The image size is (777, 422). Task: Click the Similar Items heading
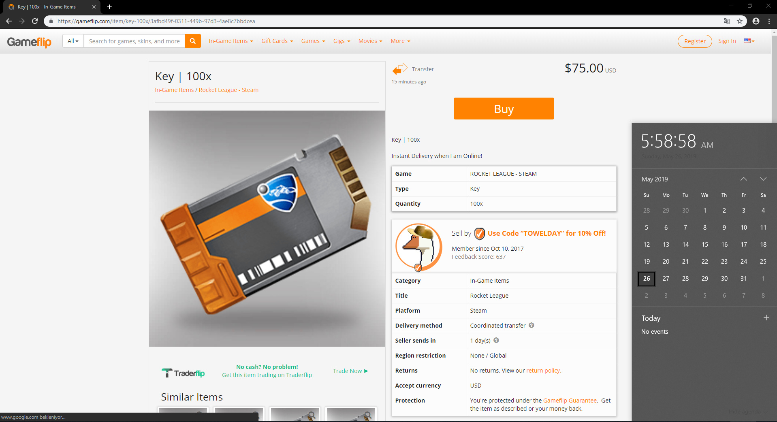192,397
